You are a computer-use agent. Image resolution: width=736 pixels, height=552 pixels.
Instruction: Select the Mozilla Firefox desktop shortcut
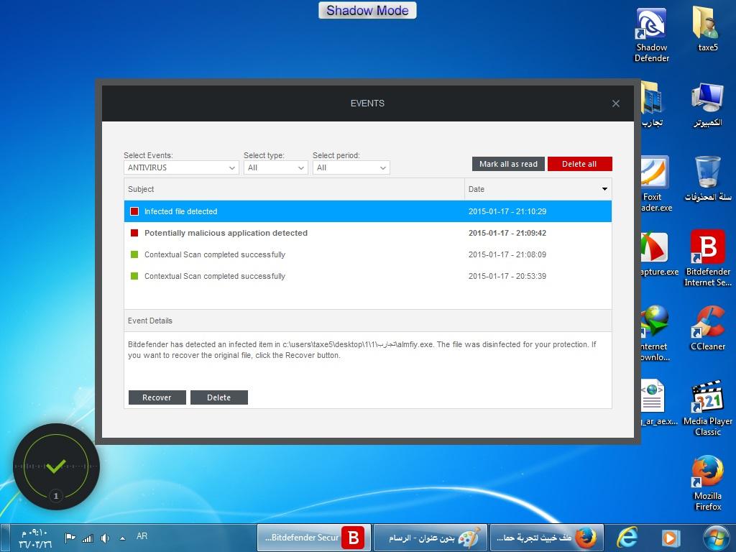tap(708, 484)
